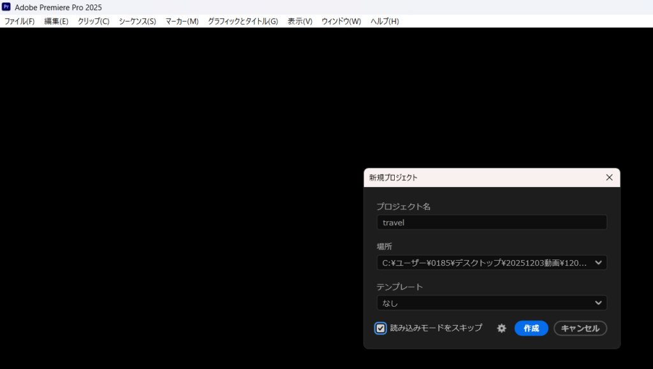Open the シーケンス(S) menu

click(x=137, y=21)
